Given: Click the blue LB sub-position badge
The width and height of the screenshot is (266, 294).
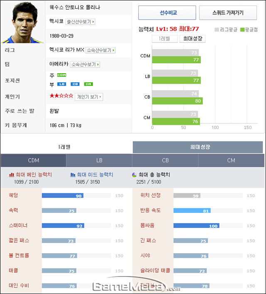Looking at the screenshot, I should point(62,84).
